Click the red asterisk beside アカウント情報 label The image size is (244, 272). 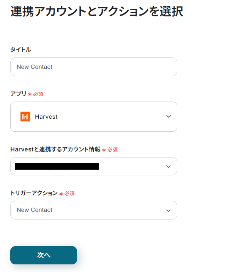click(104, 150)
